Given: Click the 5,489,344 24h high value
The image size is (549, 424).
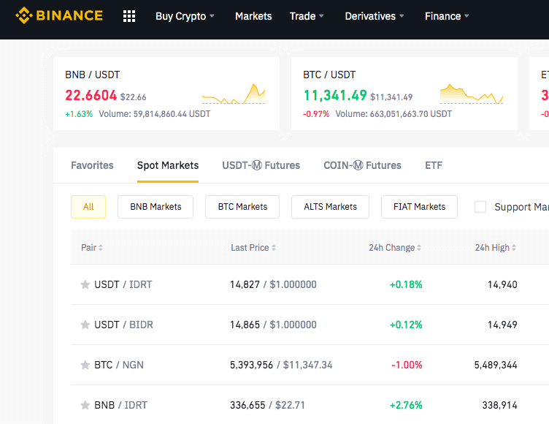Looking at the screenshot, I should tap(496, 365).
